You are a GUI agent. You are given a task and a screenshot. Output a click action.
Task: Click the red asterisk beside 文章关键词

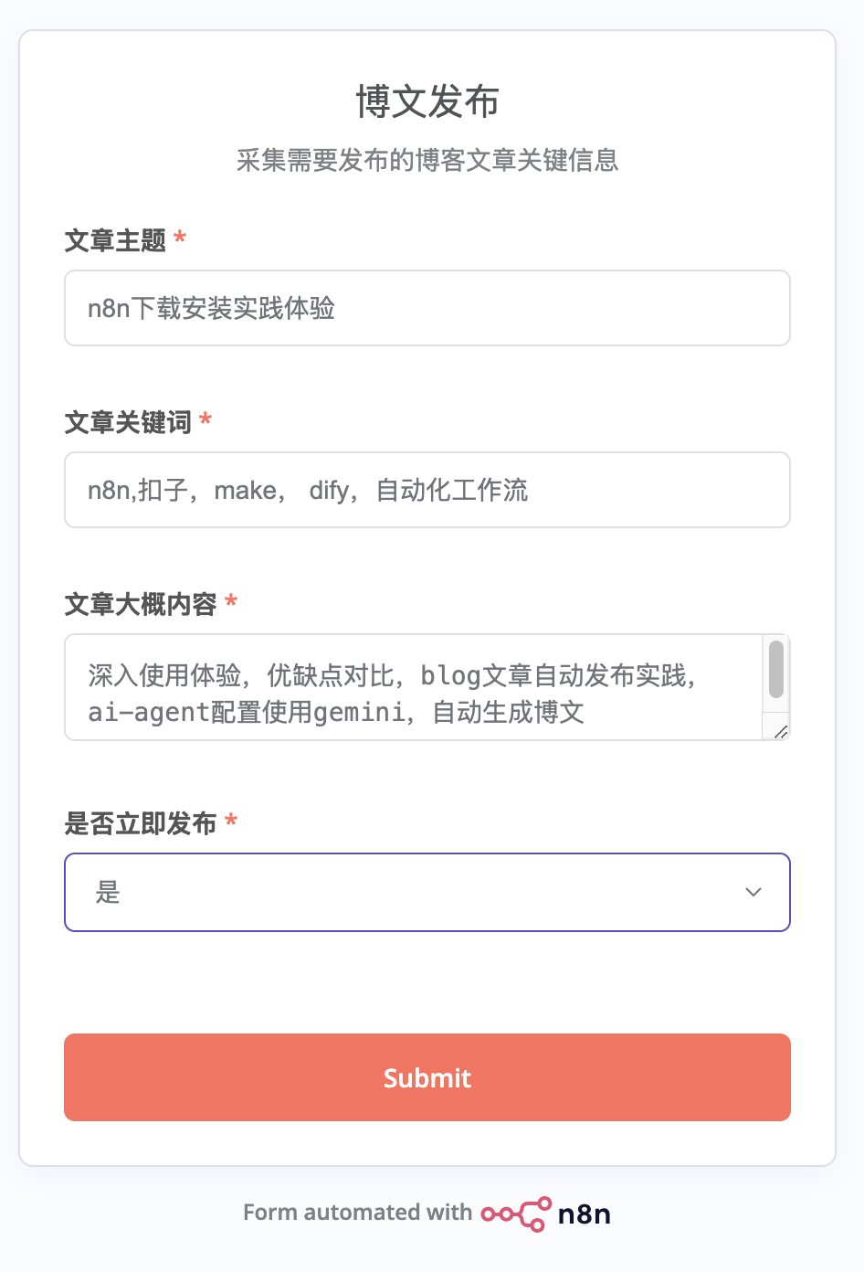coord(205,420)
